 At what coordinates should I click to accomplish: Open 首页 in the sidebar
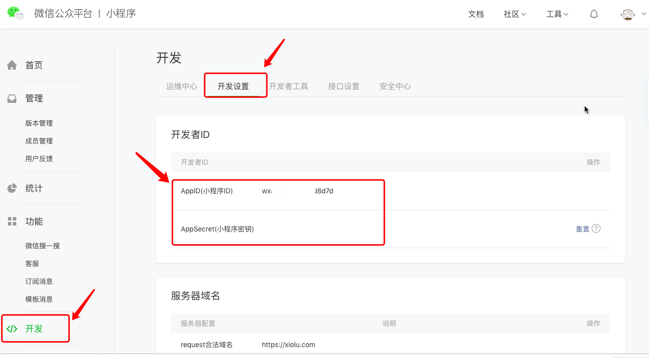(x=34, y=65)
